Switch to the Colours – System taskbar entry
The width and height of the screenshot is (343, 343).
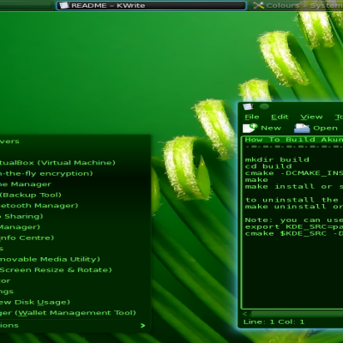click(297, 5)
